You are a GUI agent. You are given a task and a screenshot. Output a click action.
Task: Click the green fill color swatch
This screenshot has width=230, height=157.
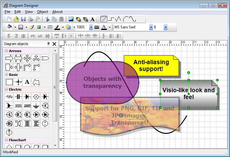(39, 27)
